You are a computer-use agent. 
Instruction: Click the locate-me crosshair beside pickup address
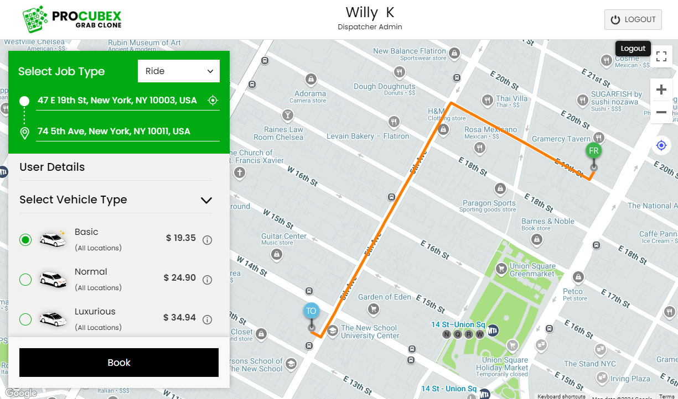pyautogui.click(x=213, y=101)
